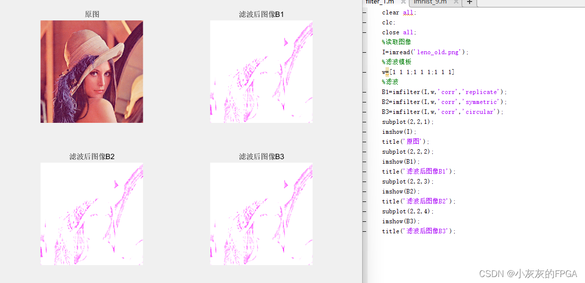Click the title('原图') code line
The image size is (585, 283).
pos(406,142)
